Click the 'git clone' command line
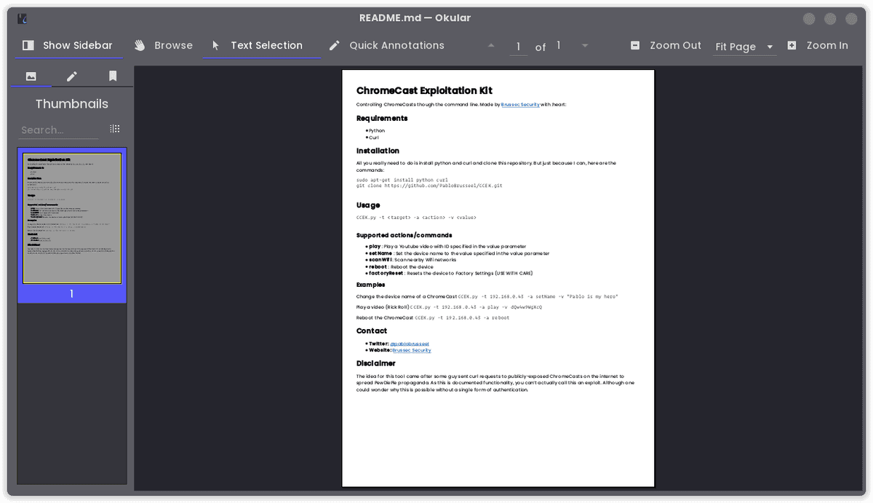Viewport: 873px width, 503px height. click(x=429, y=186)
